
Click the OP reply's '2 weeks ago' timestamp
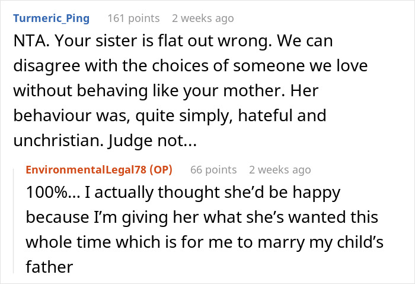280,170
